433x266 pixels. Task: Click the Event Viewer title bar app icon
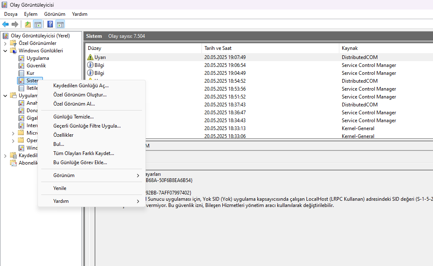(x=4, y=5)
